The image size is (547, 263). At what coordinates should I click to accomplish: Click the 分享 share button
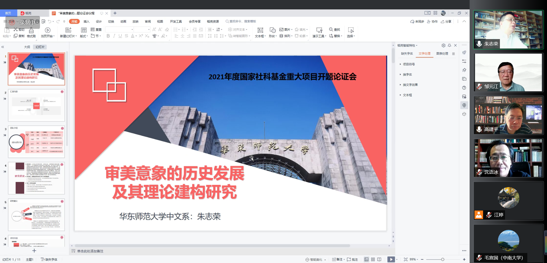coord(446,21)
